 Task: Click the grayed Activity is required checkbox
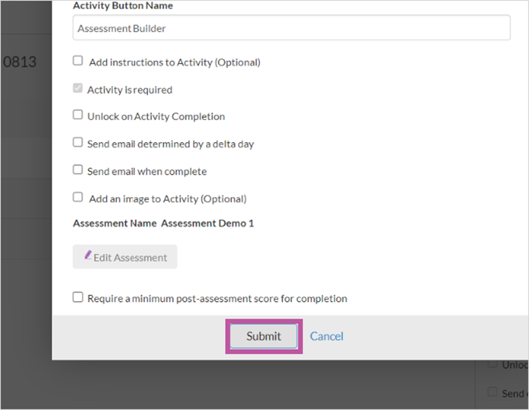[78, 88]
